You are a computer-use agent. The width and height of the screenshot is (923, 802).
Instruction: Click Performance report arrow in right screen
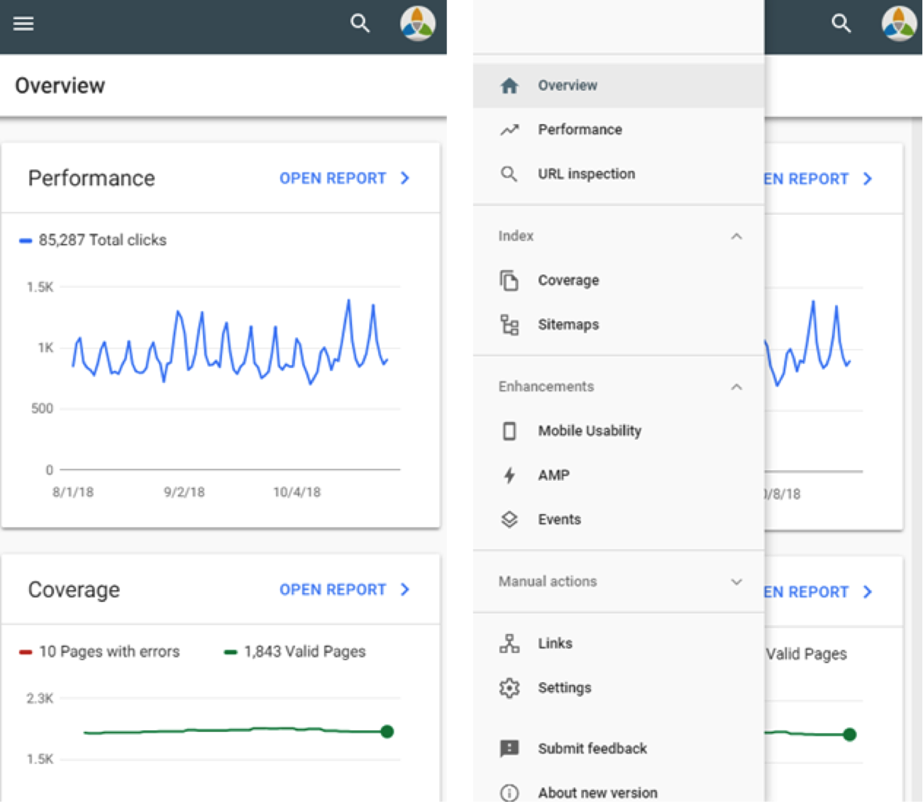868,179
